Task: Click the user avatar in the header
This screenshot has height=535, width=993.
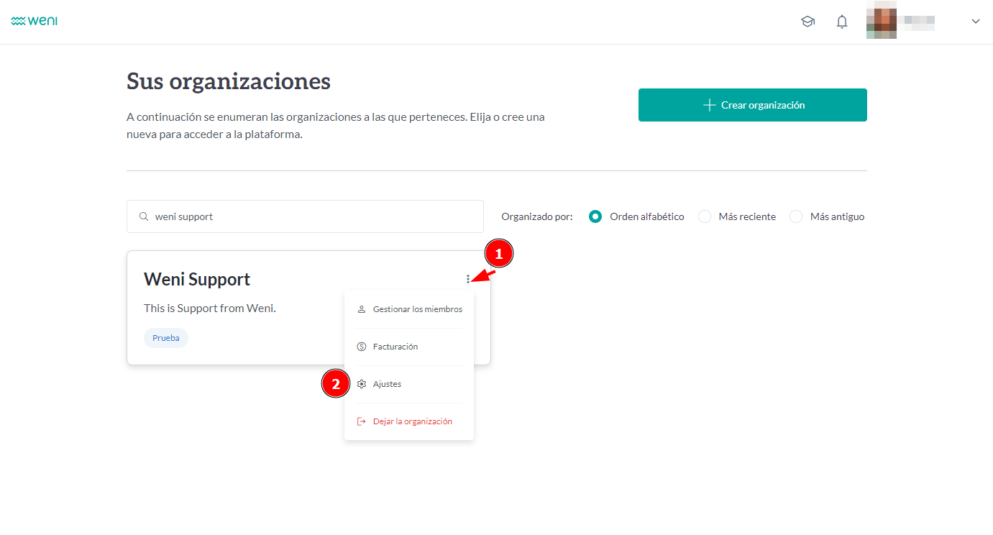Action: pos(882,21)
